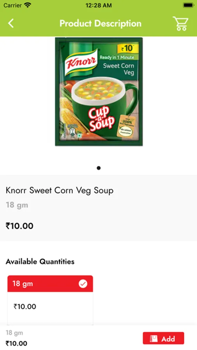Tap the white checkmark circle on 18 gm
The image size is (197, 350).
click(83, 284)
